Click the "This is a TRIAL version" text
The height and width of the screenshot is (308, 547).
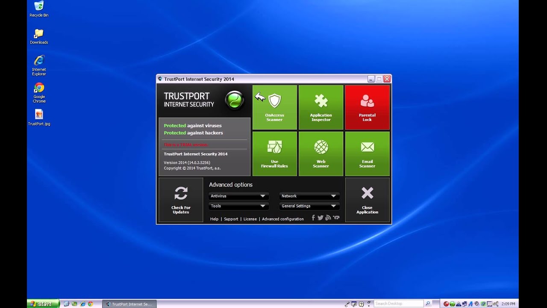[x=185, y=145]
